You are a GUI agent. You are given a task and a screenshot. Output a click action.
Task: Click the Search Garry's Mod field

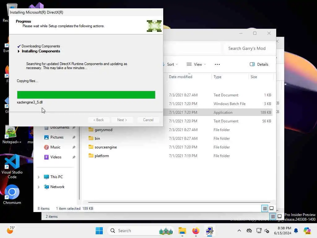coord(248,48)
